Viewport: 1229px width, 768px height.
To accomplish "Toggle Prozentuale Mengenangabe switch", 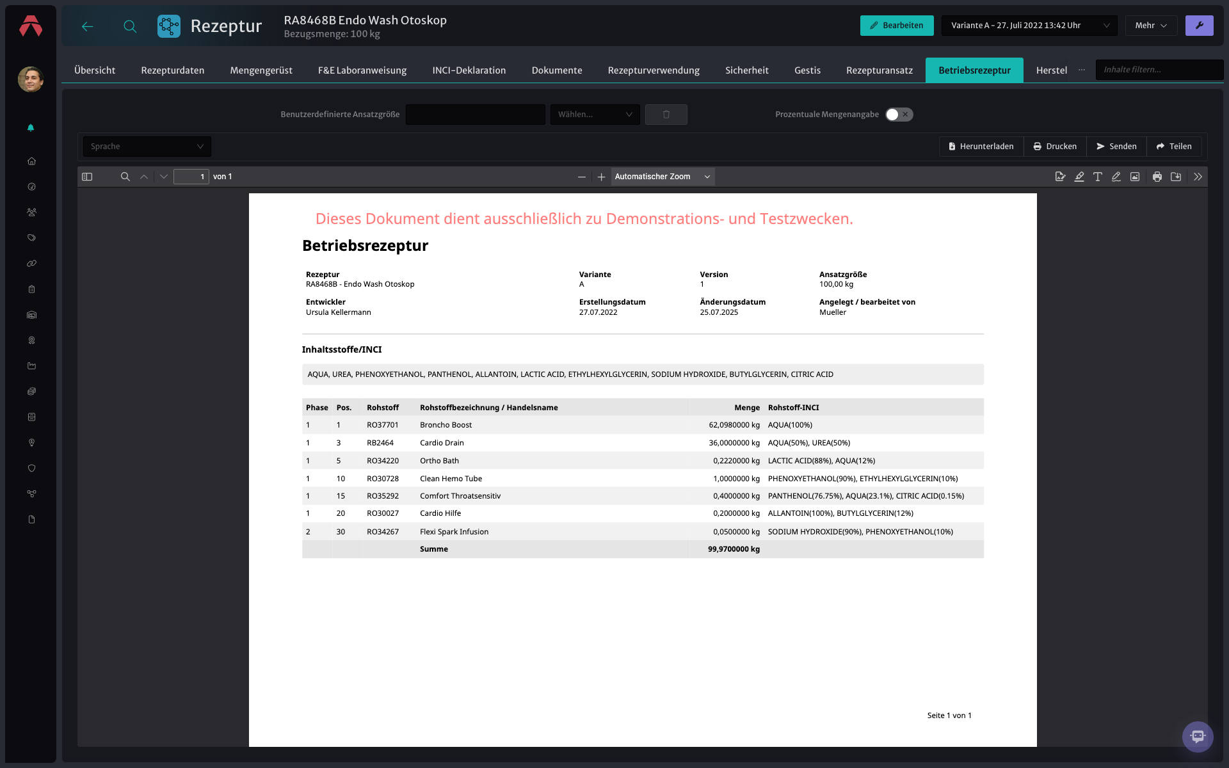I will (899, 115).
